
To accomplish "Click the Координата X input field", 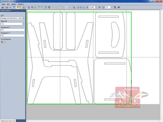I will (x=12, y=30).
